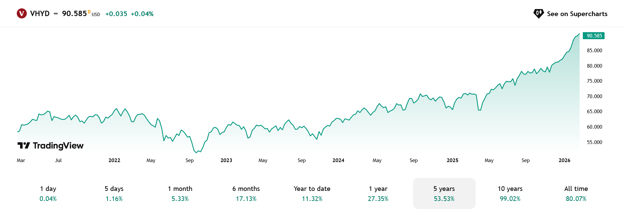This screenshot has height=213, width=624.
Task: Click the Supercharts diamond candlestick icon
Action: click(539, 13)
